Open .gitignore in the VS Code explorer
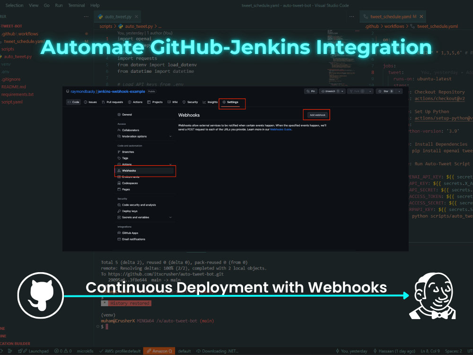Viewport: 473px width, 355px height. tap(11, 80)
